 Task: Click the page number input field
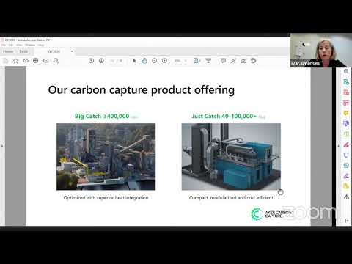[x=112, y=61]
